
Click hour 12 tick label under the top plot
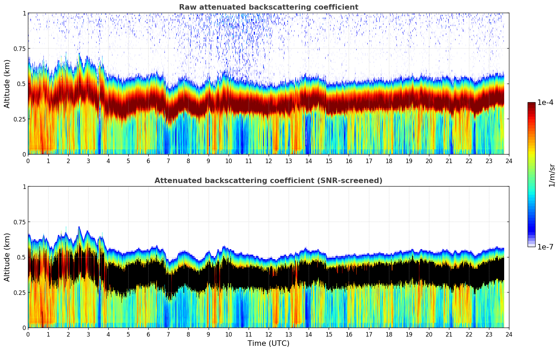pyautogui.click(x=268, y=161)
